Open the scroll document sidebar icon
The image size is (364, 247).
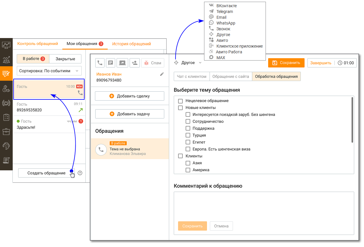(x=6, y=160)
